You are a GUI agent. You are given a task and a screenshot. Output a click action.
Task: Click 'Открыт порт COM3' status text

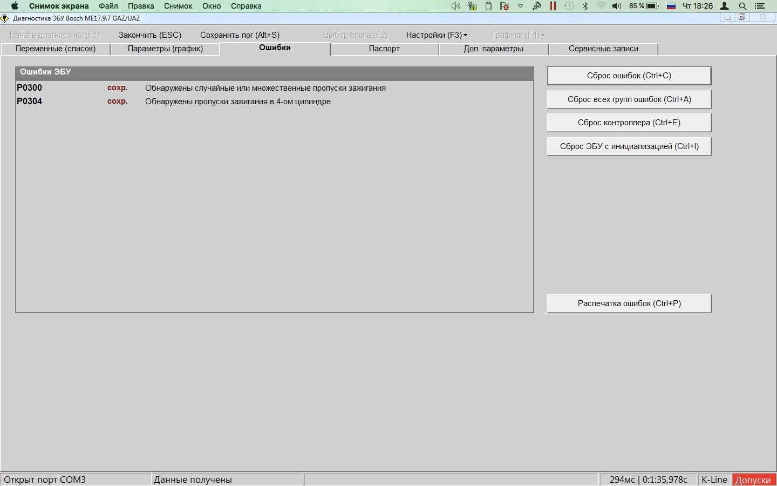coord(45,480)
